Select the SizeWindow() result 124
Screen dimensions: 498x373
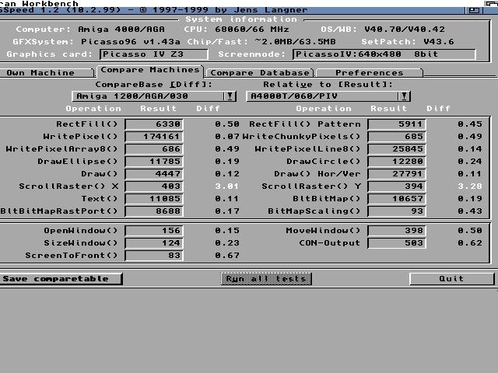coord(154,243)
